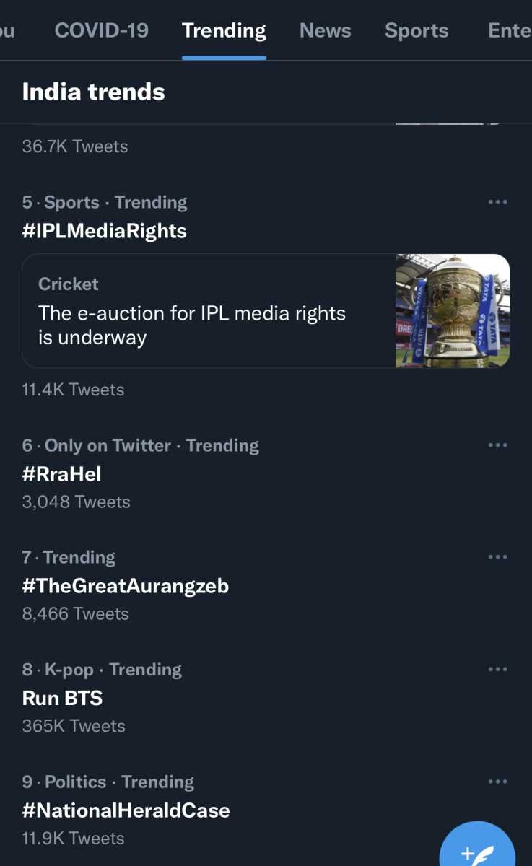Open more options for #TheGreatAurangzeb trend
532x866 pixels.
pyautogui.click(x=497, y=558)
